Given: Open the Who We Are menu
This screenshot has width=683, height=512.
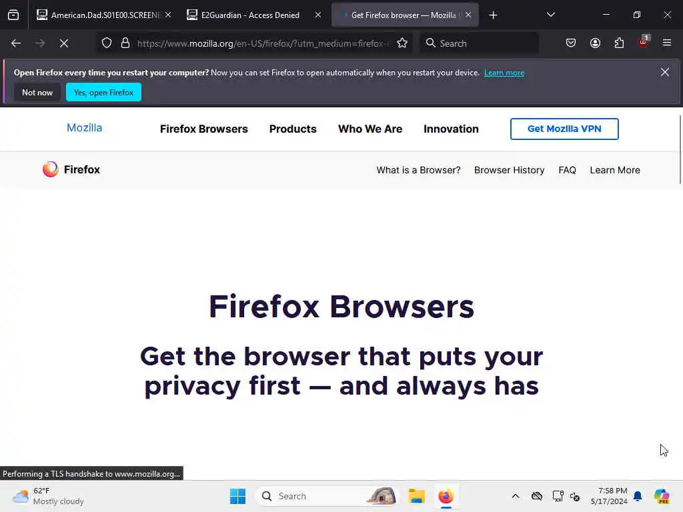Looking at the screenshot, I should [370, 129].
